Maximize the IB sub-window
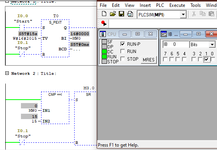217x150 pixels. click(198, 34)
